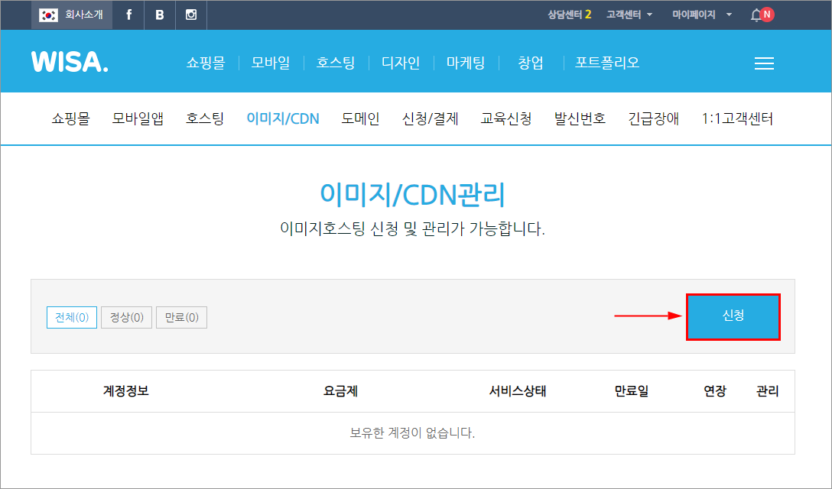Open 창업 main menu item
The width and height of the screenshot is (832, 489).
[x=531, y=63]
